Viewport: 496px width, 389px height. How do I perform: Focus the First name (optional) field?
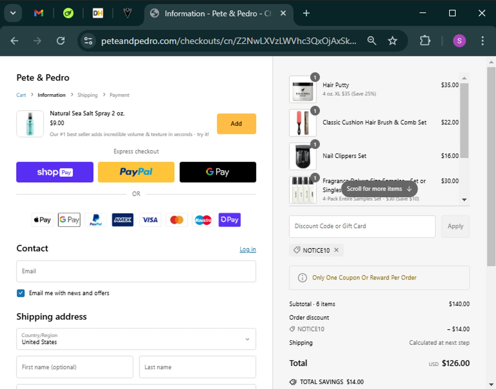coord(75,367)
